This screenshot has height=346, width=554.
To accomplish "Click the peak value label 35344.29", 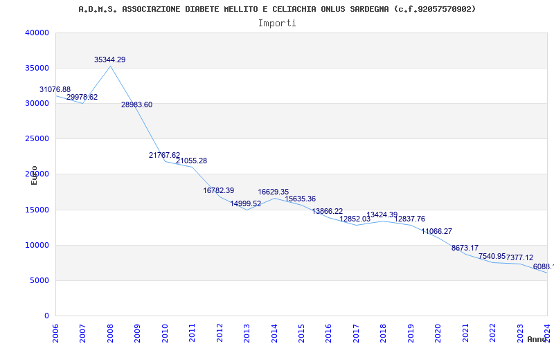I will [109, 60].
